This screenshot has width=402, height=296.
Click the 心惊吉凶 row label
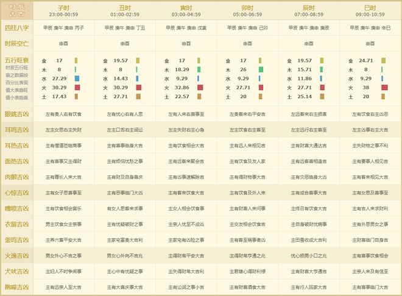coord(16,192)
